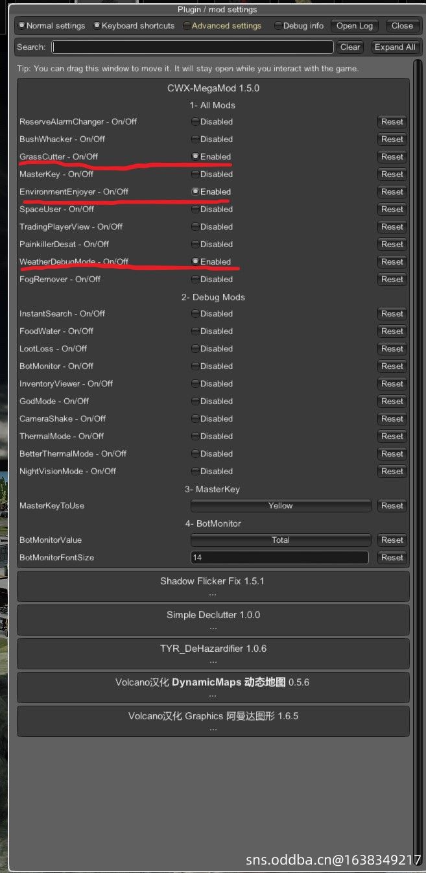Enable the Debug info checkbox
Viewport: 426px width, 873px height.
[299, 26]
